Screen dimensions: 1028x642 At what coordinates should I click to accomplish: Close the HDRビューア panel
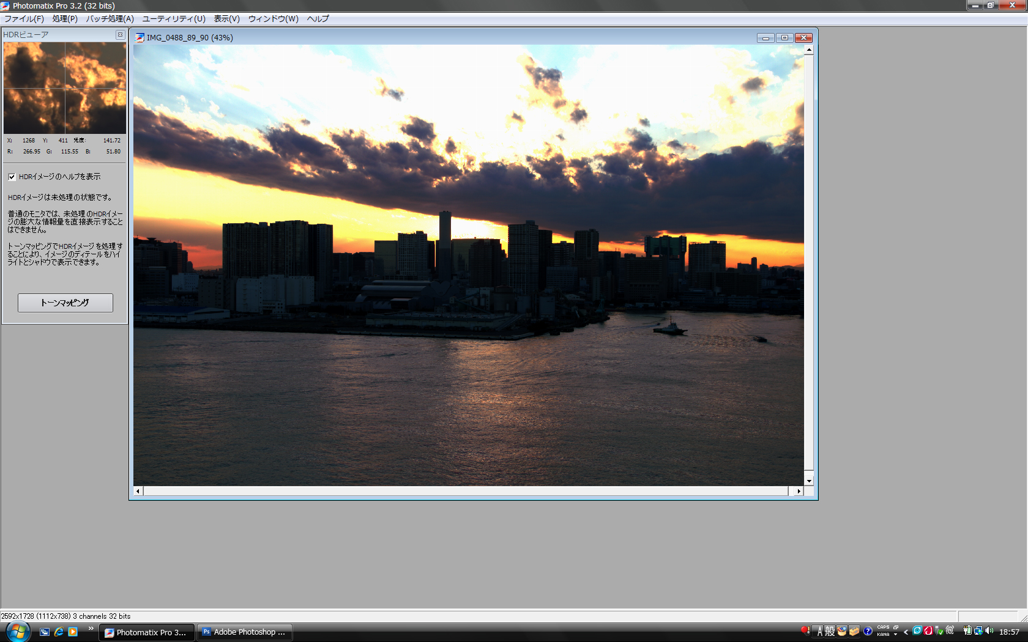tap(120, 35)
